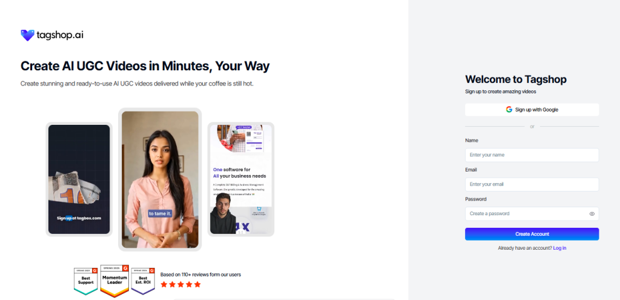Click the Best Est. ROI badge
Image resolution: width=620 pixels, height=300 pixels.
[x=143, y=281]
